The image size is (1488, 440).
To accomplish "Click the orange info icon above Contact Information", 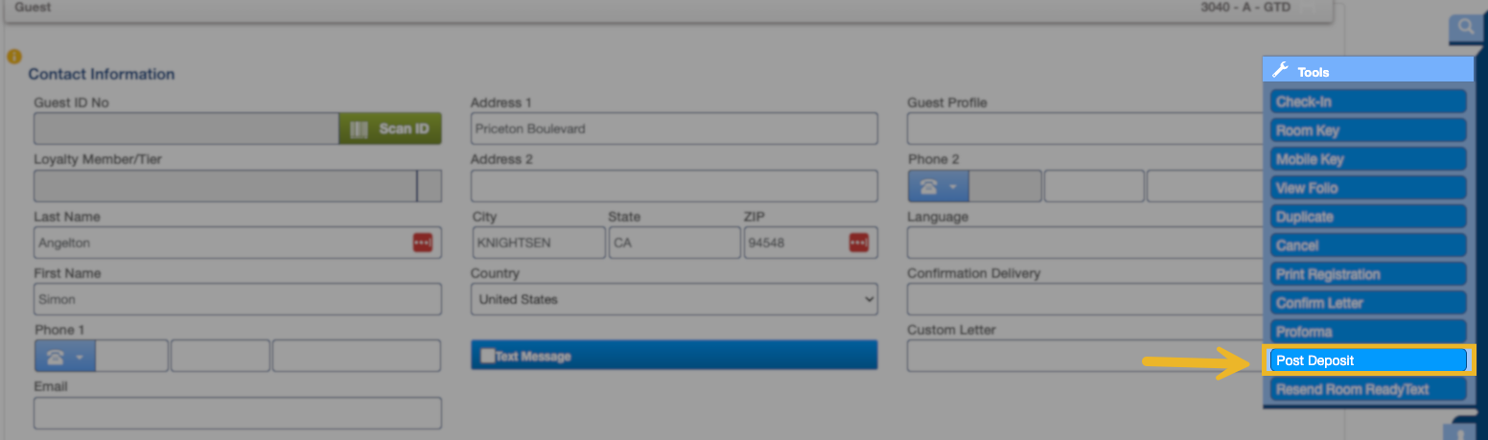I will (x=13, y=57).
